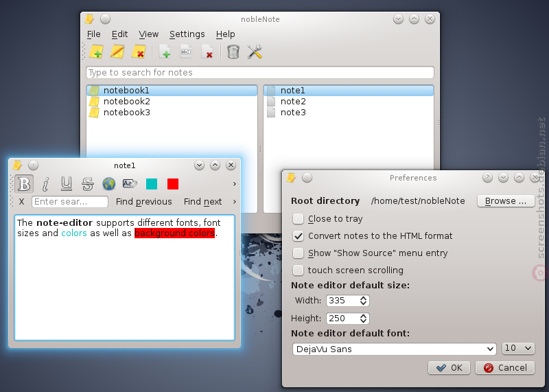The width and height of the screenshot is (549, 392).
Task: Click the delete notebook icon
Action: (139, 52)
